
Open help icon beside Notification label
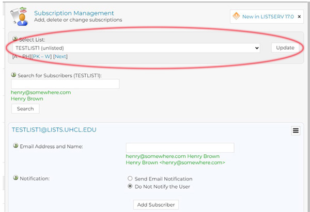(16, 178)
